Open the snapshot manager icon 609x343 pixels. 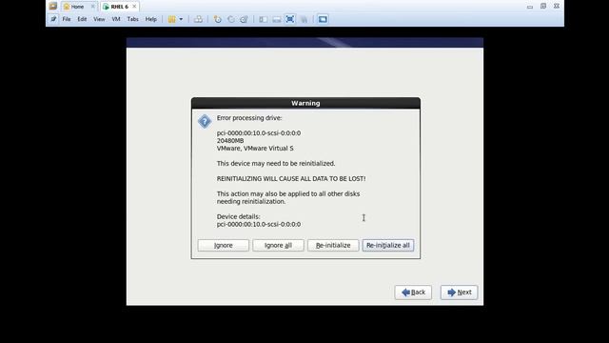pyautogui.click(x=244, y=19)
